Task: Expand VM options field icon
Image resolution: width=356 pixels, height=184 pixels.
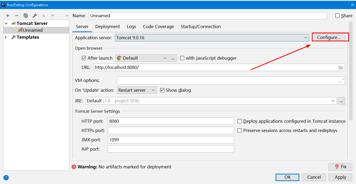Action: [341, 80]
